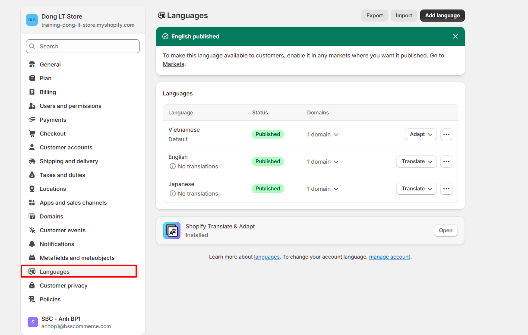Click the SBC account avatar icon
This screenshot has height=335, width=528.
coord(33,322)
